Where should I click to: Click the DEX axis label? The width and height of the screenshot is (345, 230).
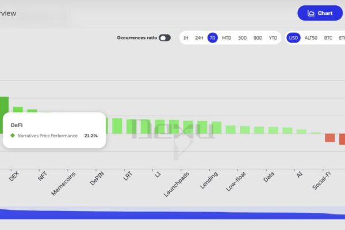click(14, 177)
